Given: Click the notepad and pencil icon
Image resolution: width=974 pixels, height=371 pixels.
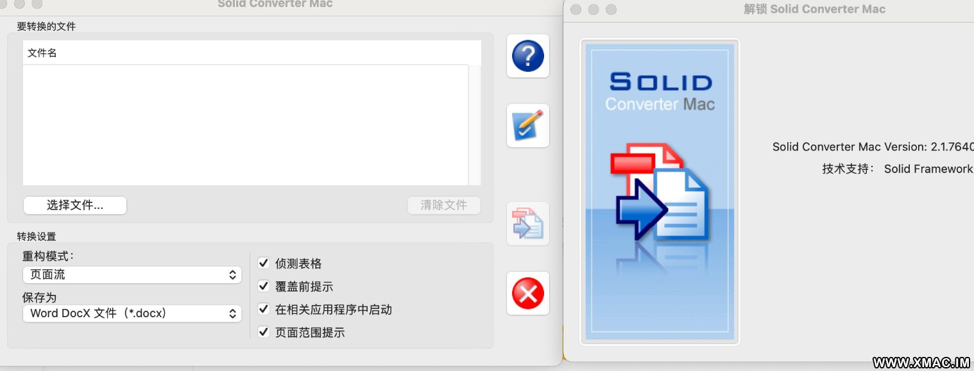Looking at the screenshot, I should pyautogui.click(x=528, y=126).
